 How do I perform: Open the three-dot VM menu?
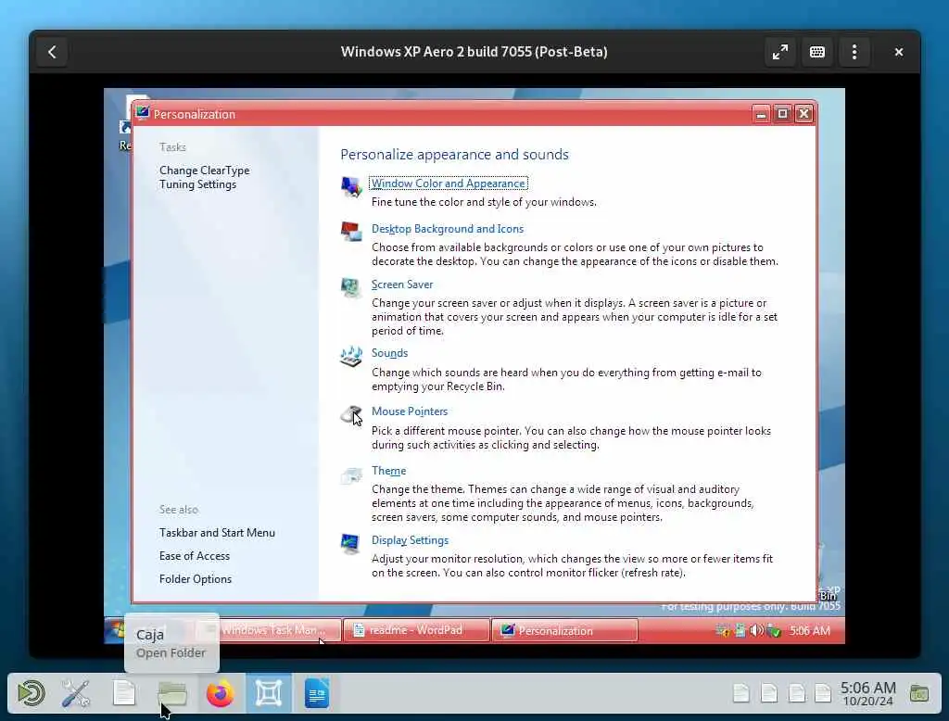tap(854, 52)
